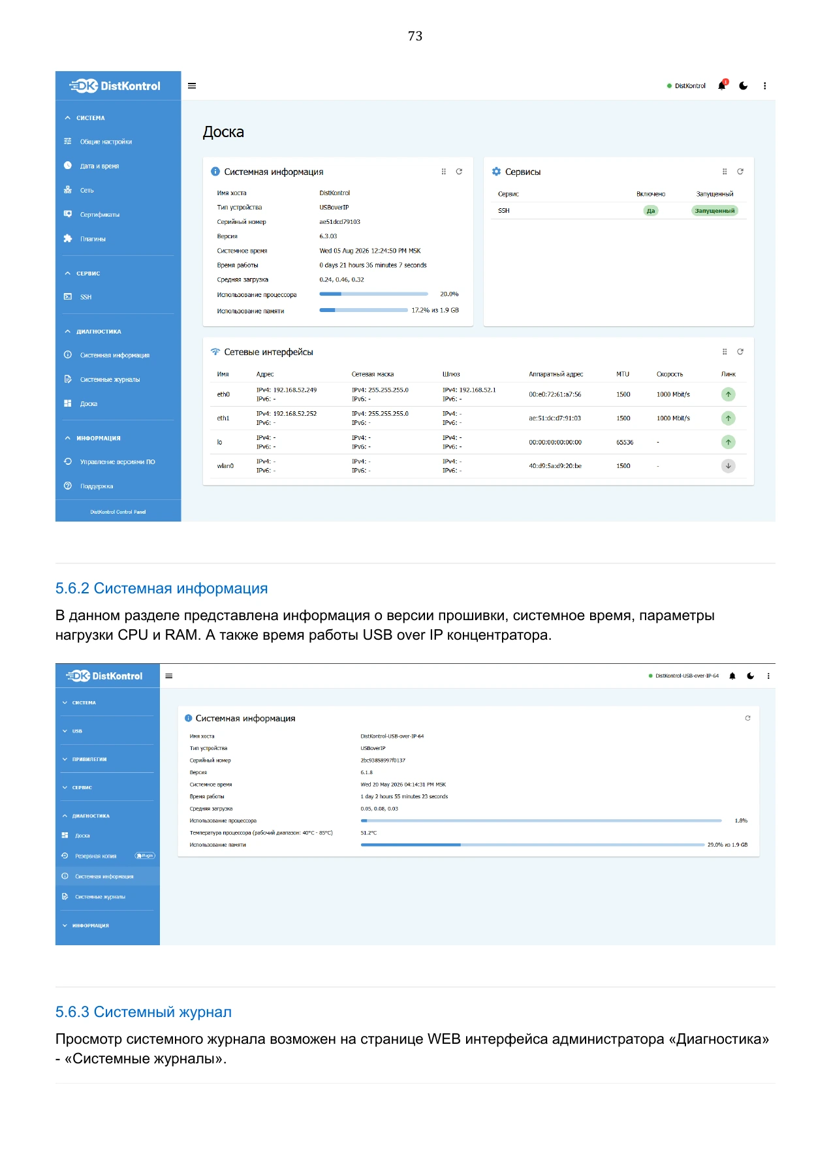831x1175 pixels.
Task: Select Сертификаты in the sidebar
Action: point(100,214)
